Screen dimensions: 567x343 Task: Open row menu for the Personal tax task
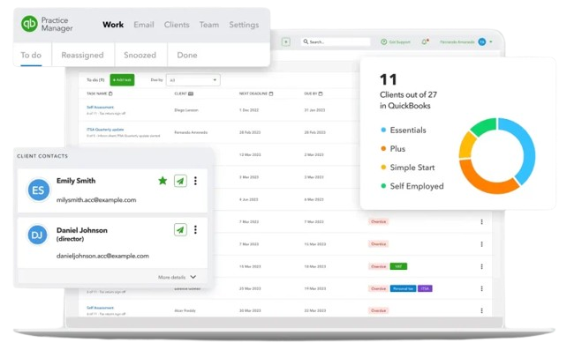481,288
